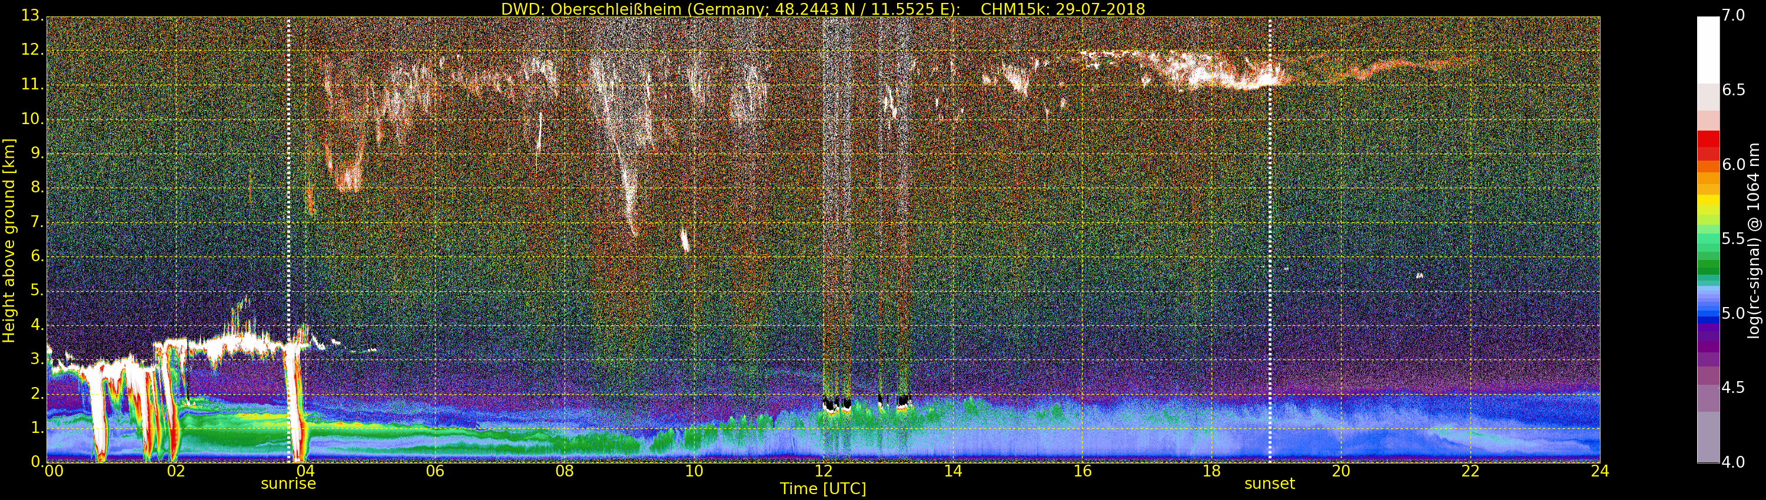Click the height axis tick label '4.'
Viewport: 1766px width, 500px height.
point(37,325)
